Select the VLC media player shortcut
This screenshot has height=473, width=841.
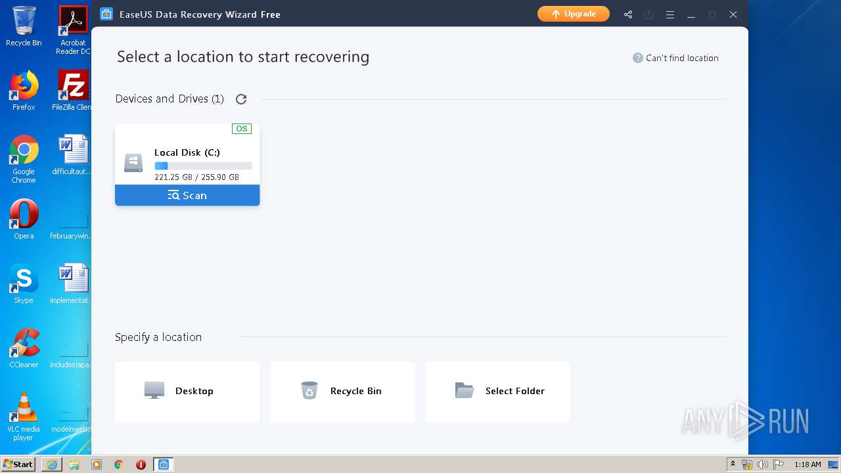coord(24,417)
